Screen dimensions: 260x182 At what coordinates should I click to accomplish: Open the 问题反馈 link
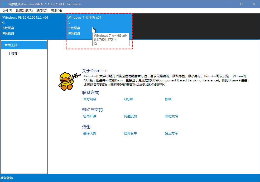point(131,116)
